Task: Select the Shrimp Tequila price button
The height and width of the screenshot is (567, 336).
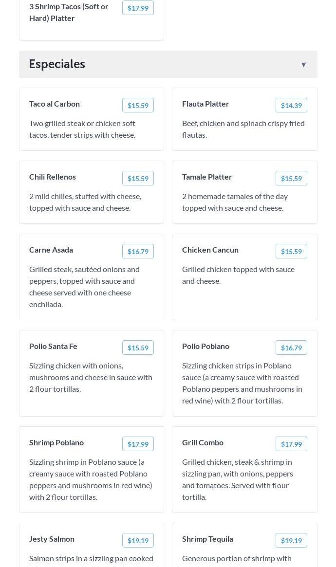Action: pos(291,540)
